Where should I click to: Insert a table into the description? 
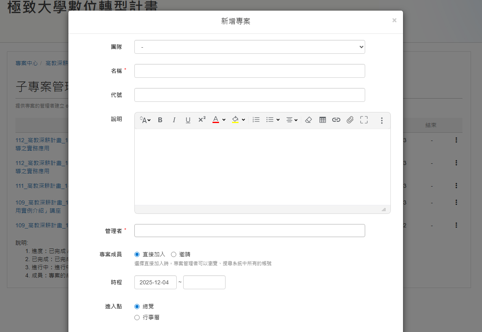(x=322, y=120)
